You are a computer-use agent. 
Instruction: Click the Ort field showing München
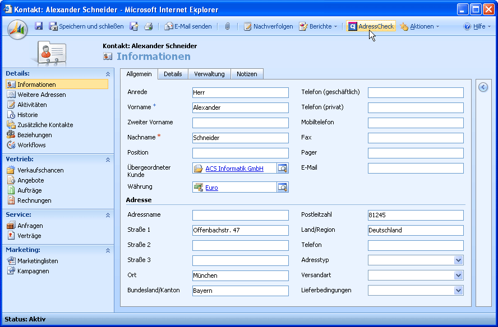(x=241, y=275)
